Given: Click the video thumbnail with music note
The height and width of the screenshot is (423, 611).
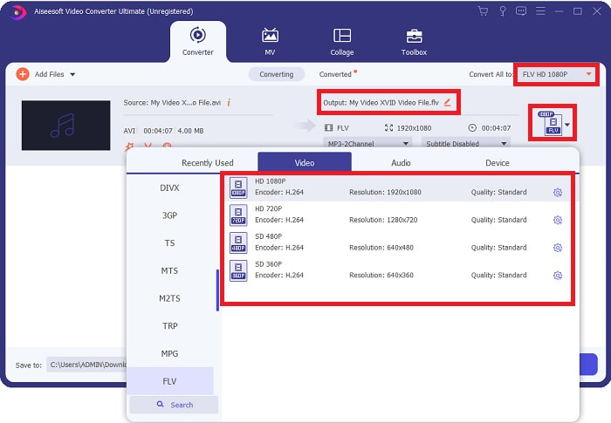Looking at the screenshot, I should (65, 125).
